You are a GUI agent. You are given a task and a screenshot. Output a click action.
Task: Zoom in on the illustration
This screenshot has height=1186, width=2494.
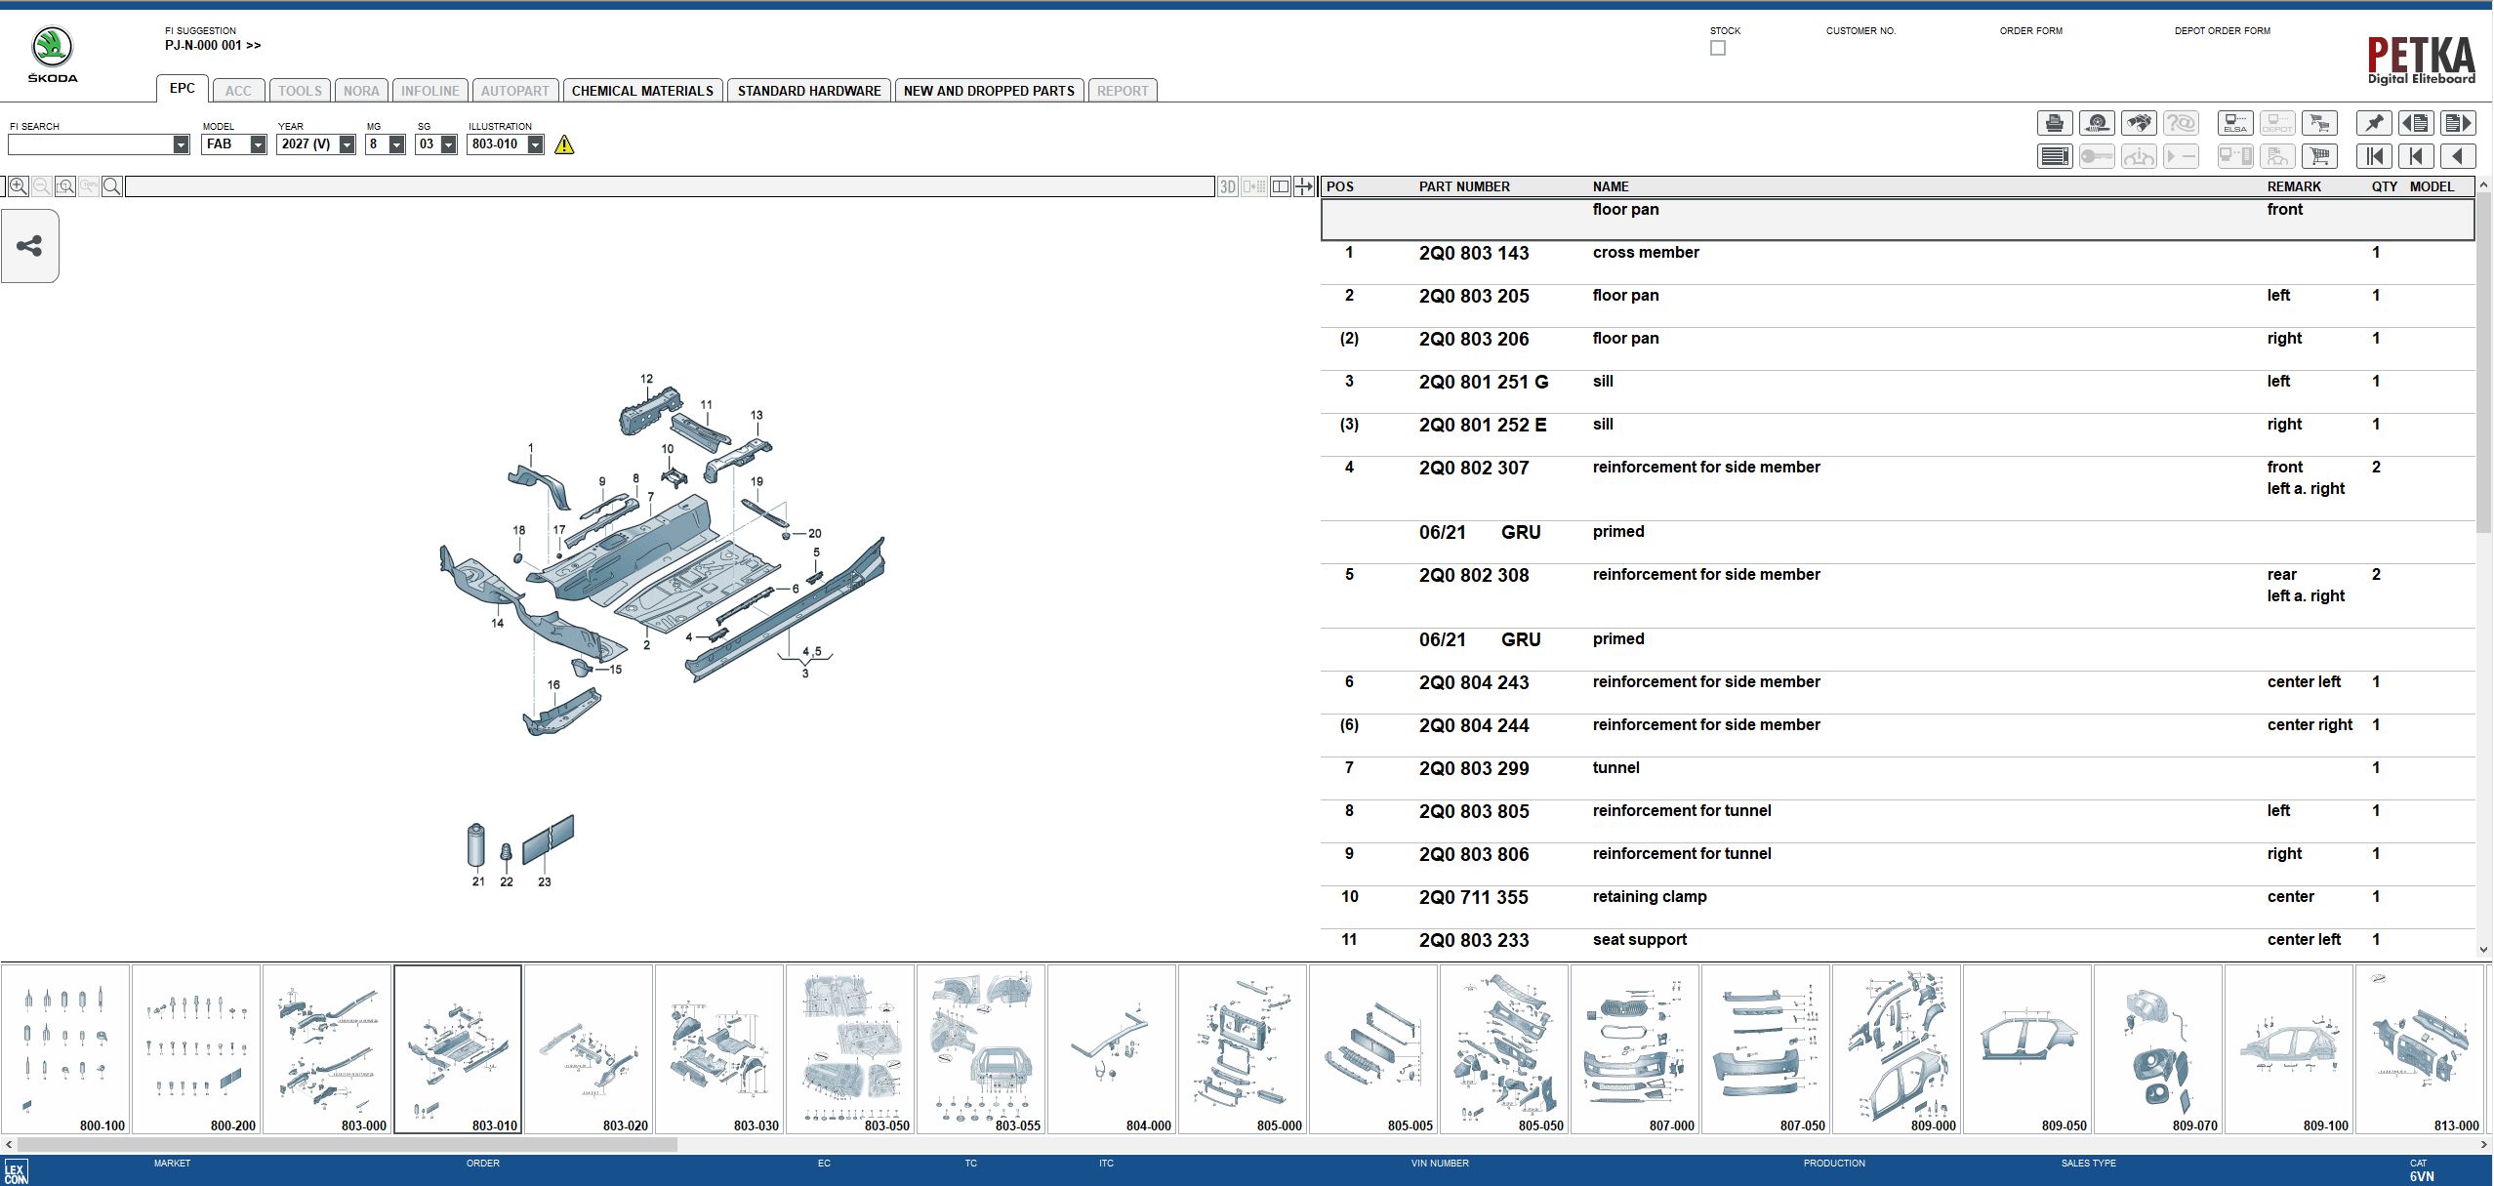(x=18, y=186)
